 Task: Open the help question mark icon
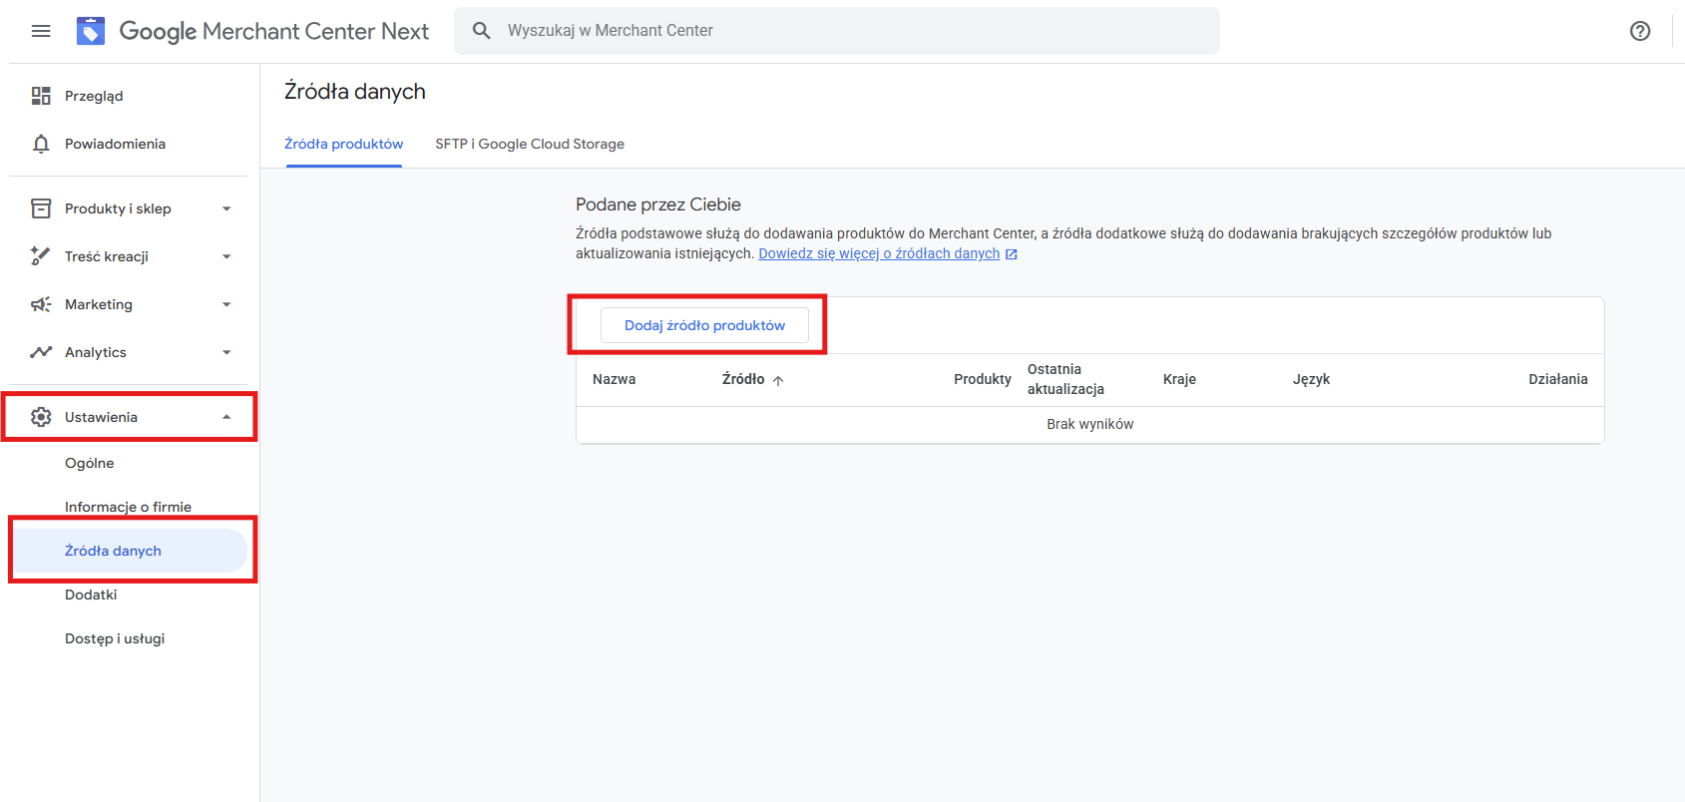[x=1640, y=31]
